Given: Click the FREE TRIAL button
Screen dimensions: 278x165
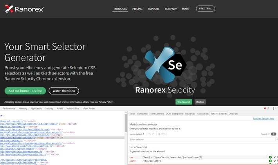Looking at the screenshot, I should (x=205, y=9).
